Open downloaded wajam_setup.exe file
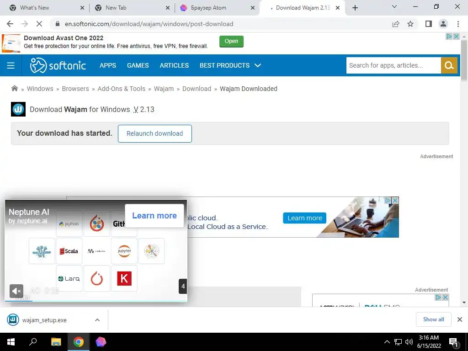Viewport: 468px width, 351px height. (45, 320)
